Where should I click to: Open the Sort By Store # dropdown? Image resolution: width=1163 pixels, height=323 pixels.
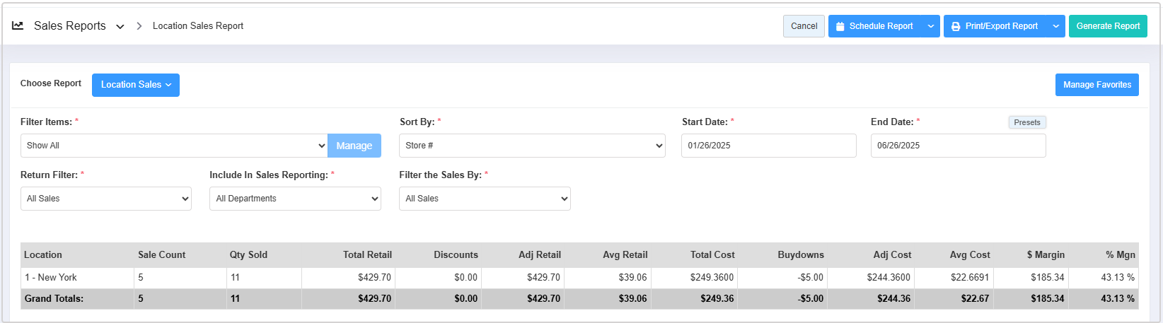pyautogui.click(x=532, y=146)
